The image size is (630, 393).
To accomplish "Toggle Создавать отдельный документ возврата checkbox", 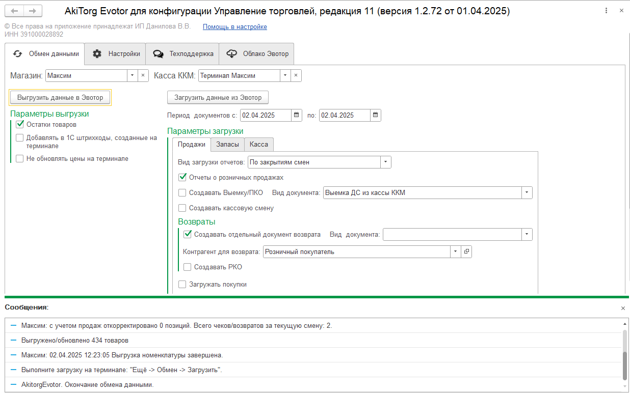I will click(188, 234).
